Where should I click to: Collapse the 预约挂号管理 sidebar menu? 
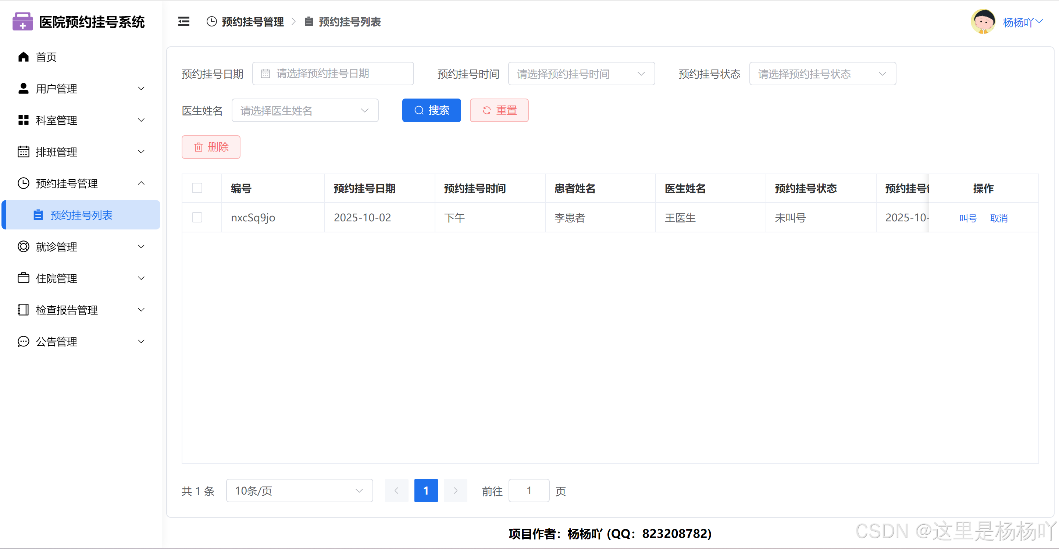(x=81, y=183)
